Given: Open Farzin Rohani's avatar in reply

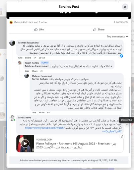Looking at the screenshot, I should [20, 63].
